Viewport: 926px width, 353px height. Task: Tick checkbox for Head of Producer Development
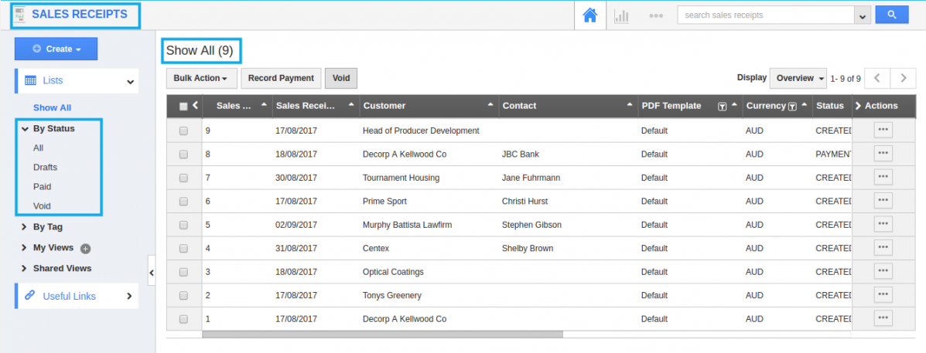[183, 131]
